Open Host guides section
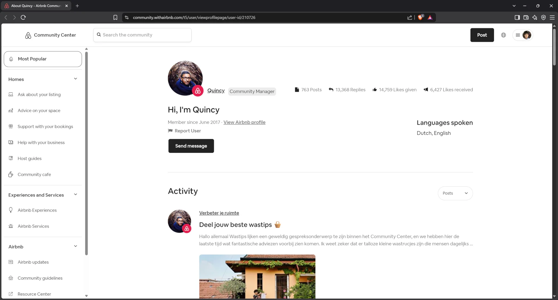This screenshot has width=558, height=300. coord(30,158)
